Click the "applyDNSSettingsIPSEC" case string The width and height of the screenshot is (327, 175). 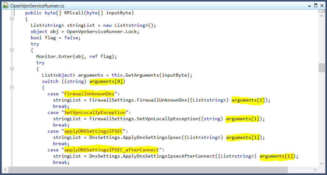(93, 131)
